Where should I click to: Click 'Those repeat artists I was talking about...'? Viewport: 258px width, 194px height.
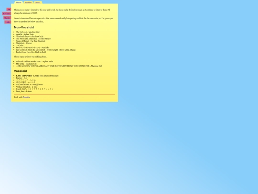[x=31, y=57]
